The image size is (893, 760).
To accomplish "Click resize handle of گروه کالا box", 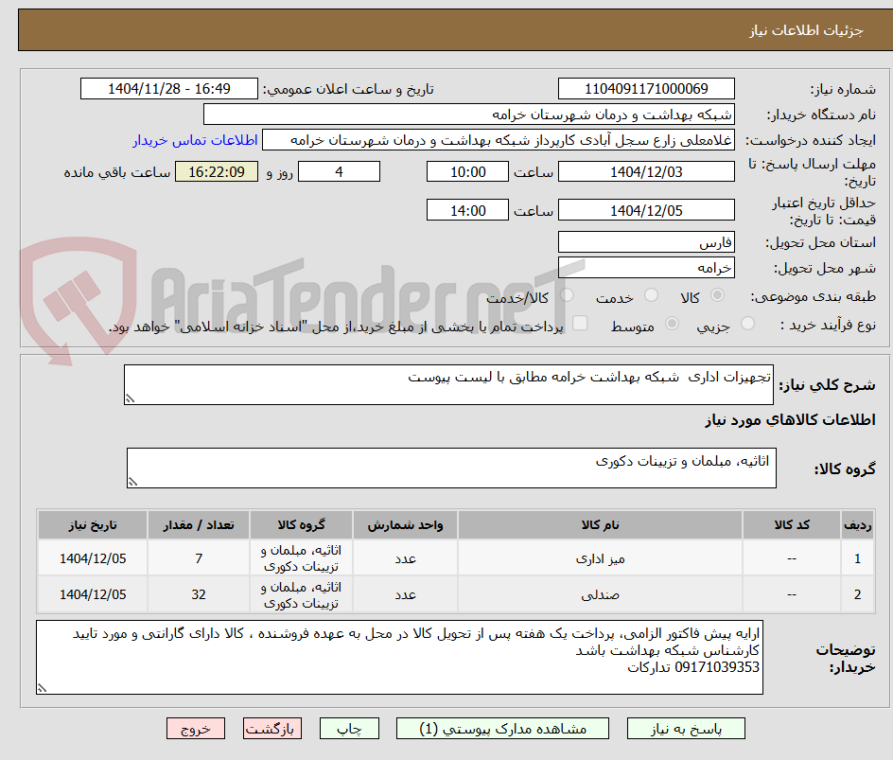I will [x=132, y=482].
